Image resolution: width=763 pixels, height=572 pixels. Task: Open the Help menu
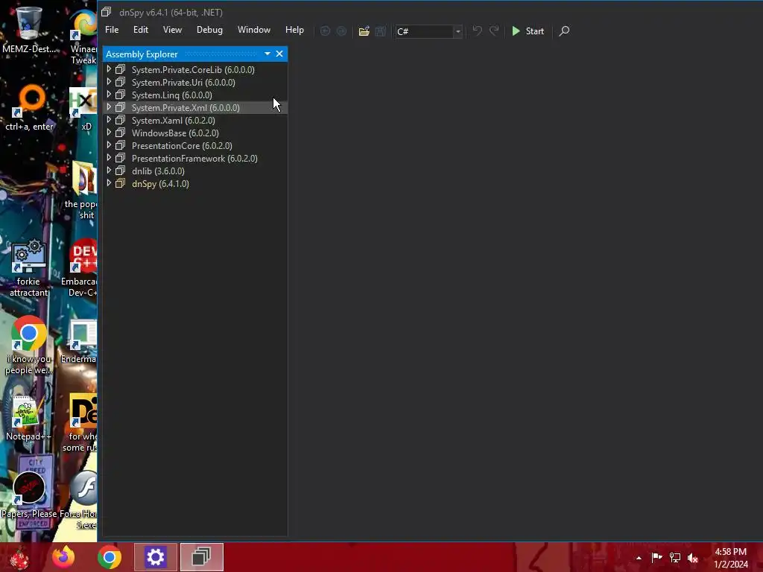click(294, 30)
